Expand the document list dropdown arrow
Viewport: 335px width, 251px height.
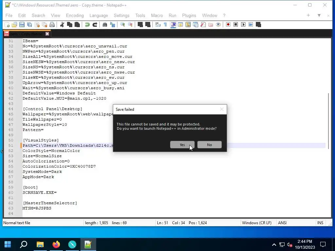tap(319, 15)
